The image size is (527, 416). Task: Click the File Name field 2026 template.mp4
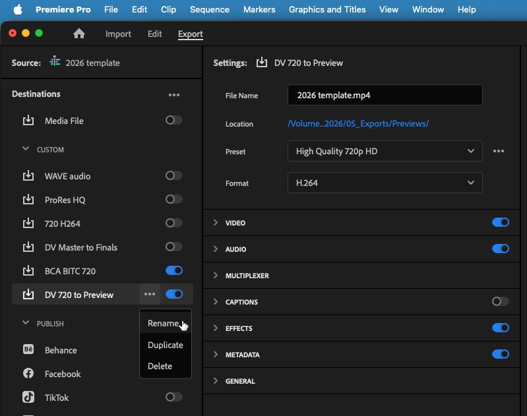pos(385,95)
